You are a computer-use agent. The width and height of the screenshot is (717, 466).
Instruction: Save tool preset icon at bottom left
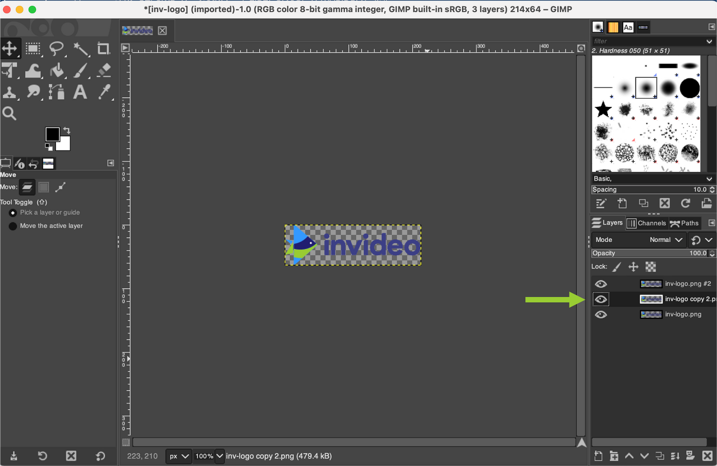[14, 456]
